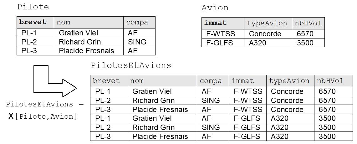Select the SING cell in Pilote table

pyautogui.click(x=137, y=42)
